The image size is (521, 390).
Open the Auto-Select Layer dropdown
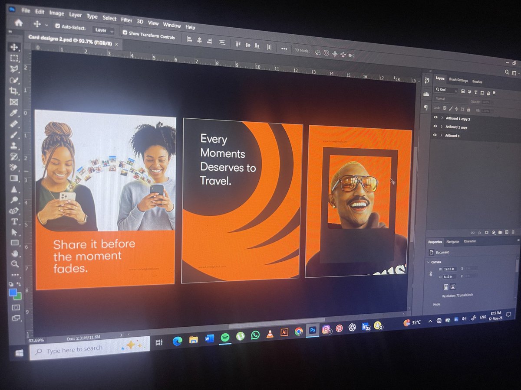103,30
